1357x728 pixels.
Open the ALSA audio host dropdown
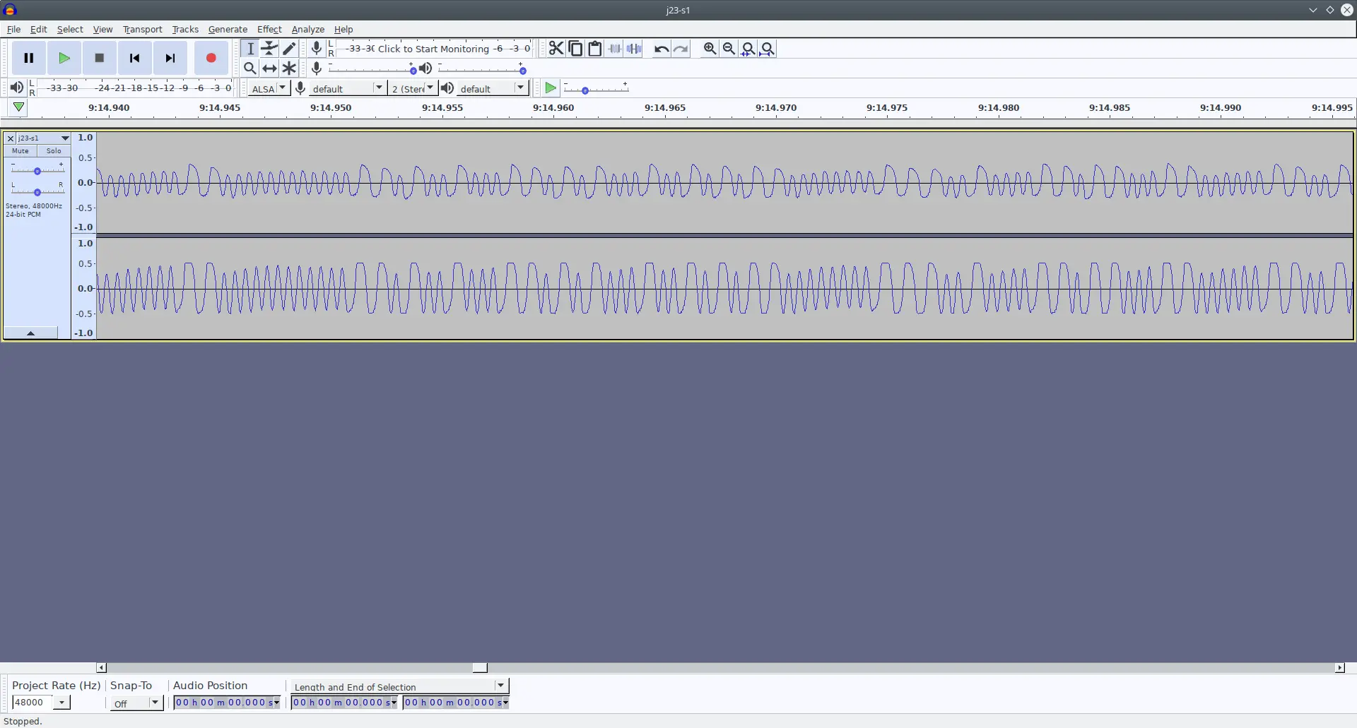[269, 88]
